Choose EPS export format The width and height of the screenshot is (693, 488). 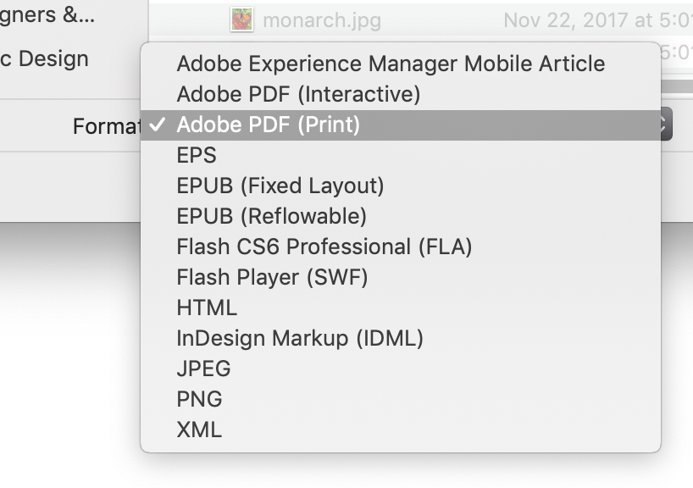pos(401,155)
